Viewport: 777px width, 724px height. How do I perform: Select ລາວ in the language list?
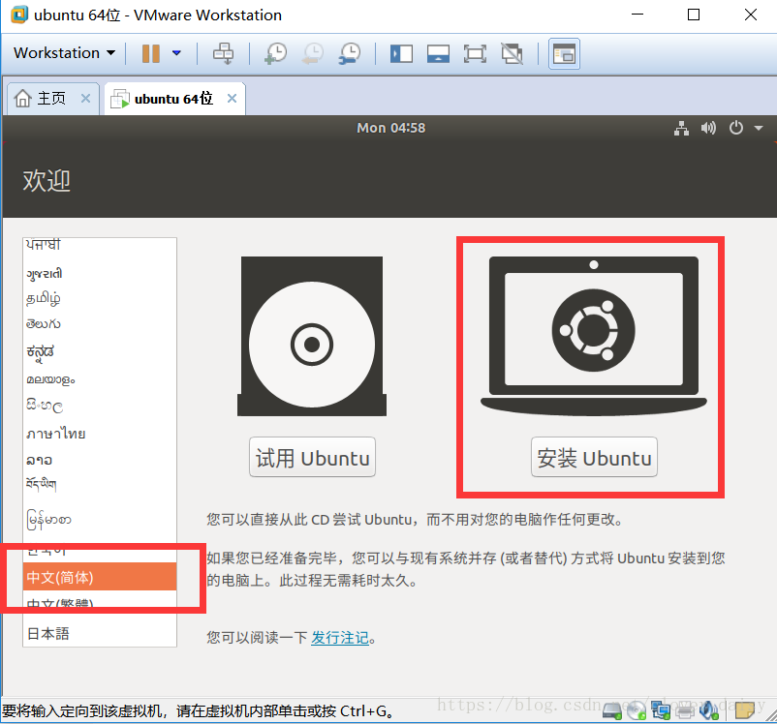pyautogui.click(x=100, y=460)
